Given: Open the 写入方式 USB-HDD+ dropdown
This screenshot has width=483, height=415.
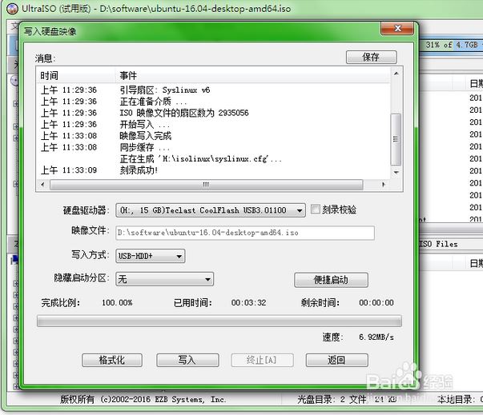Looking at the screenshot, I should pyautogui.click(x=150, y=256).
